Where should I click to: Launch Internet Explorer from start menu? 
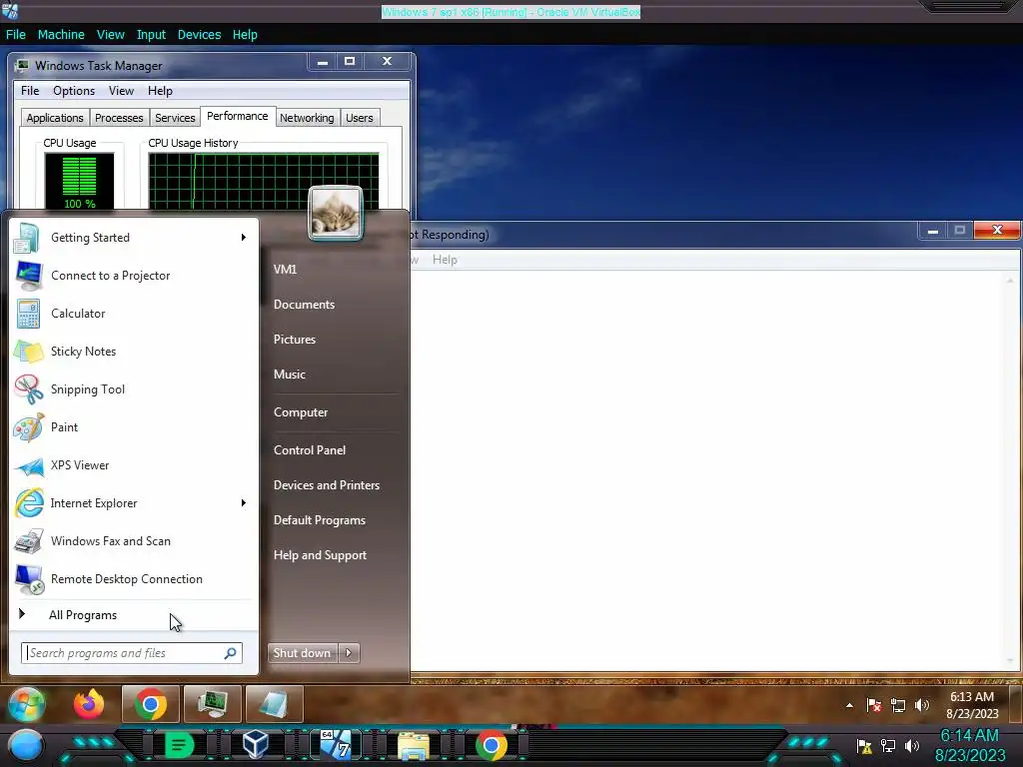click(x=133, y=503)
